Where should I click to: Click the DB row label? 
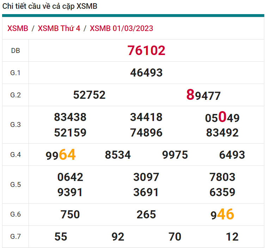tap(16, 50)
